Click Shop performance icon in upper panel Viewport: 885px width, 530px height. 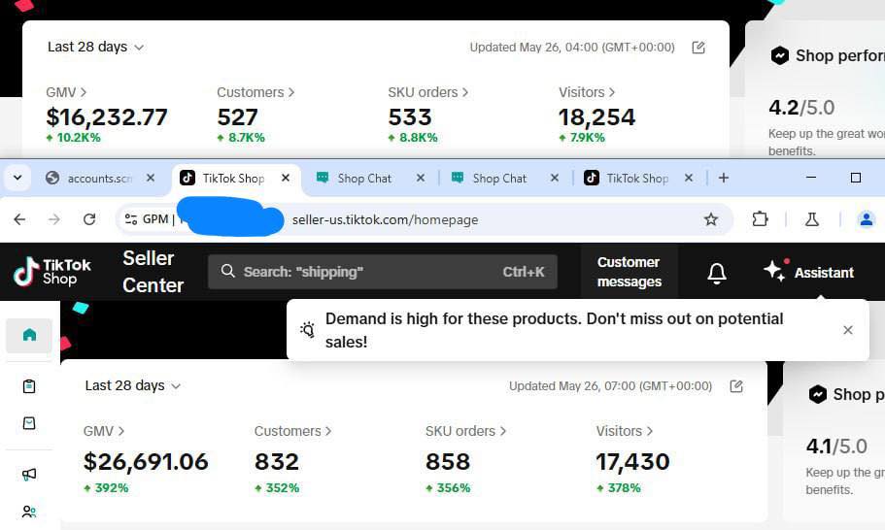(x=780, y=55)
